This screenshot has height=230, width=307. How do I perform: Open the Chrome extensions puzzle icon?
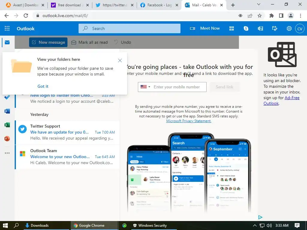272,16
